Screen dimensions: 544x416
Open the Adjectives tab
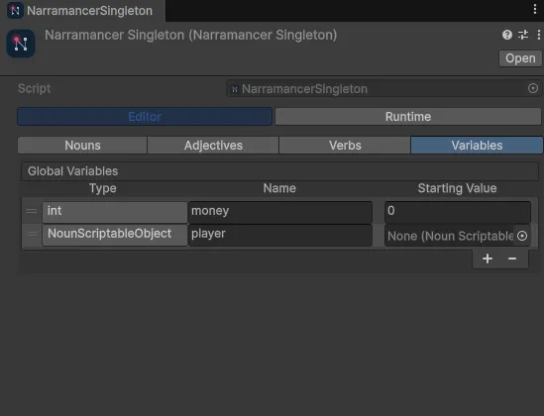[x=213, y=146]
